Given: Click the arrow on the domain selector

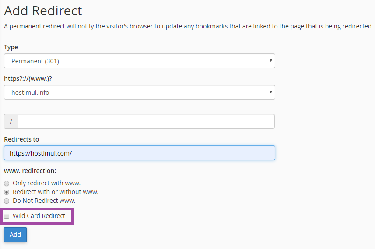Looking at the screenshot, I should point(271,92).
